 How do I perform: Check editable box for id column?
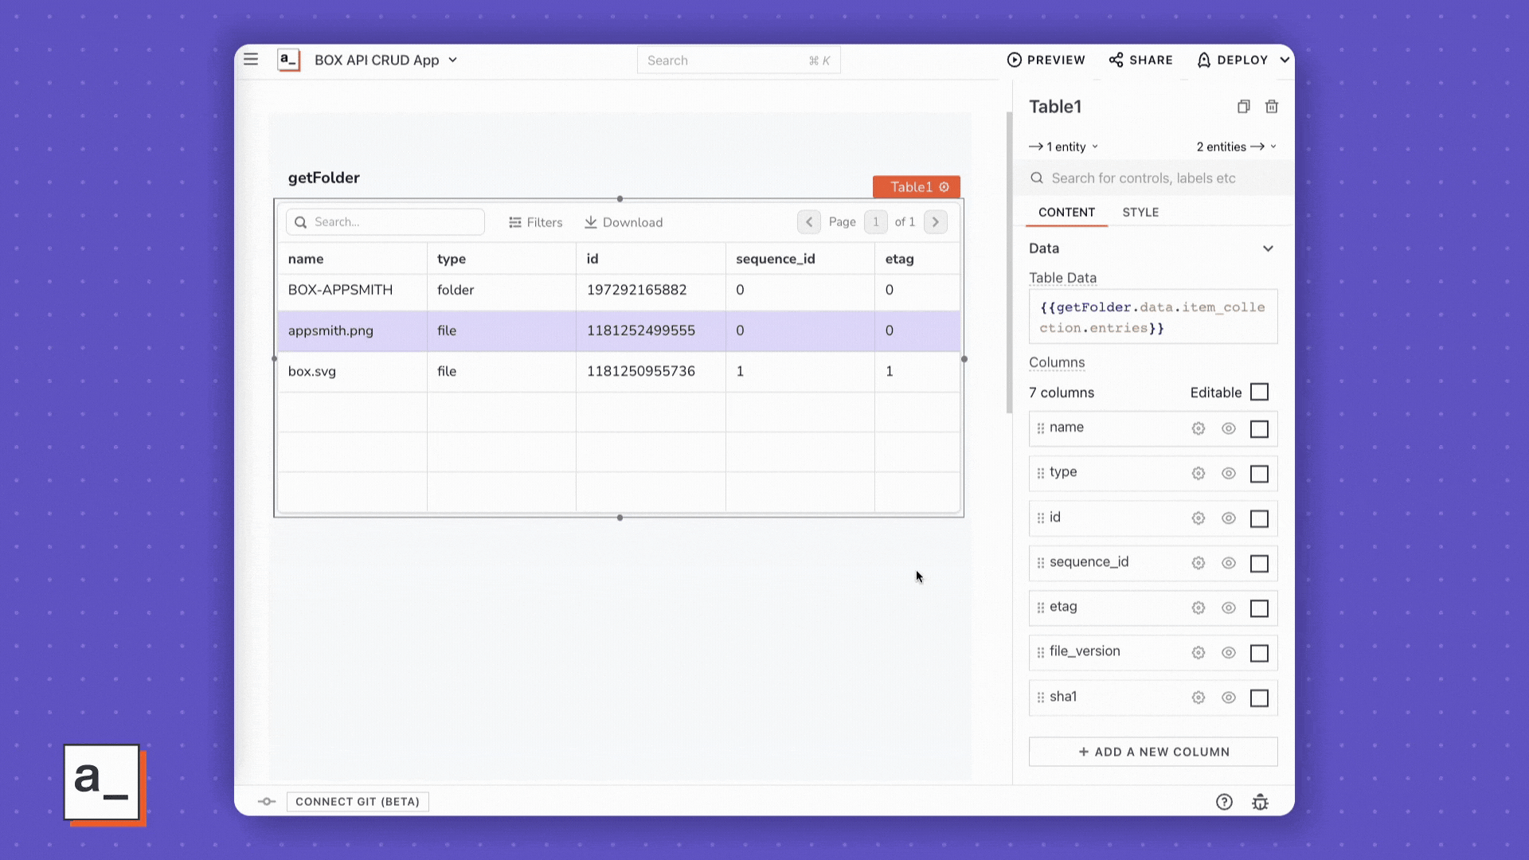point(1259,519)
